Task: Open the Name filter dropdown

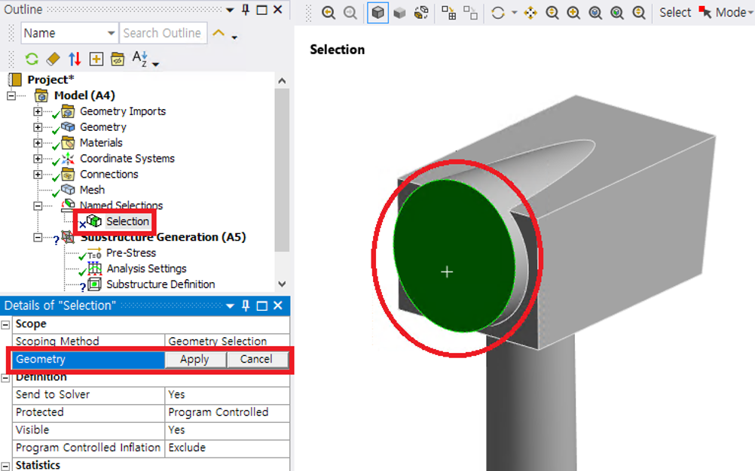Action: point(112,33)
